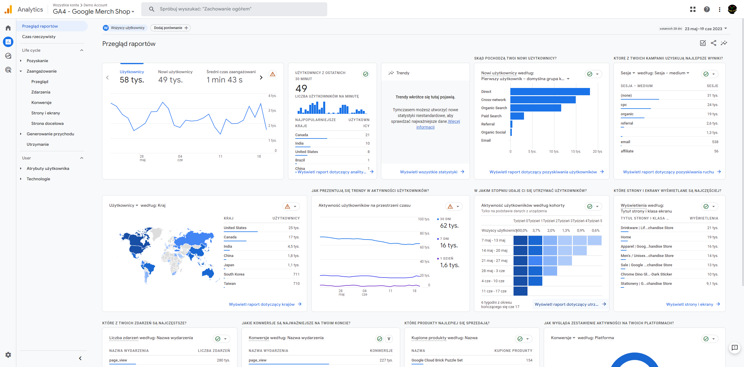Image resolution: width=744 pixels, height=367 pixels.
Task: Open Pierwszy użytkownik dimension dropdown
Action: coord(525,79)
